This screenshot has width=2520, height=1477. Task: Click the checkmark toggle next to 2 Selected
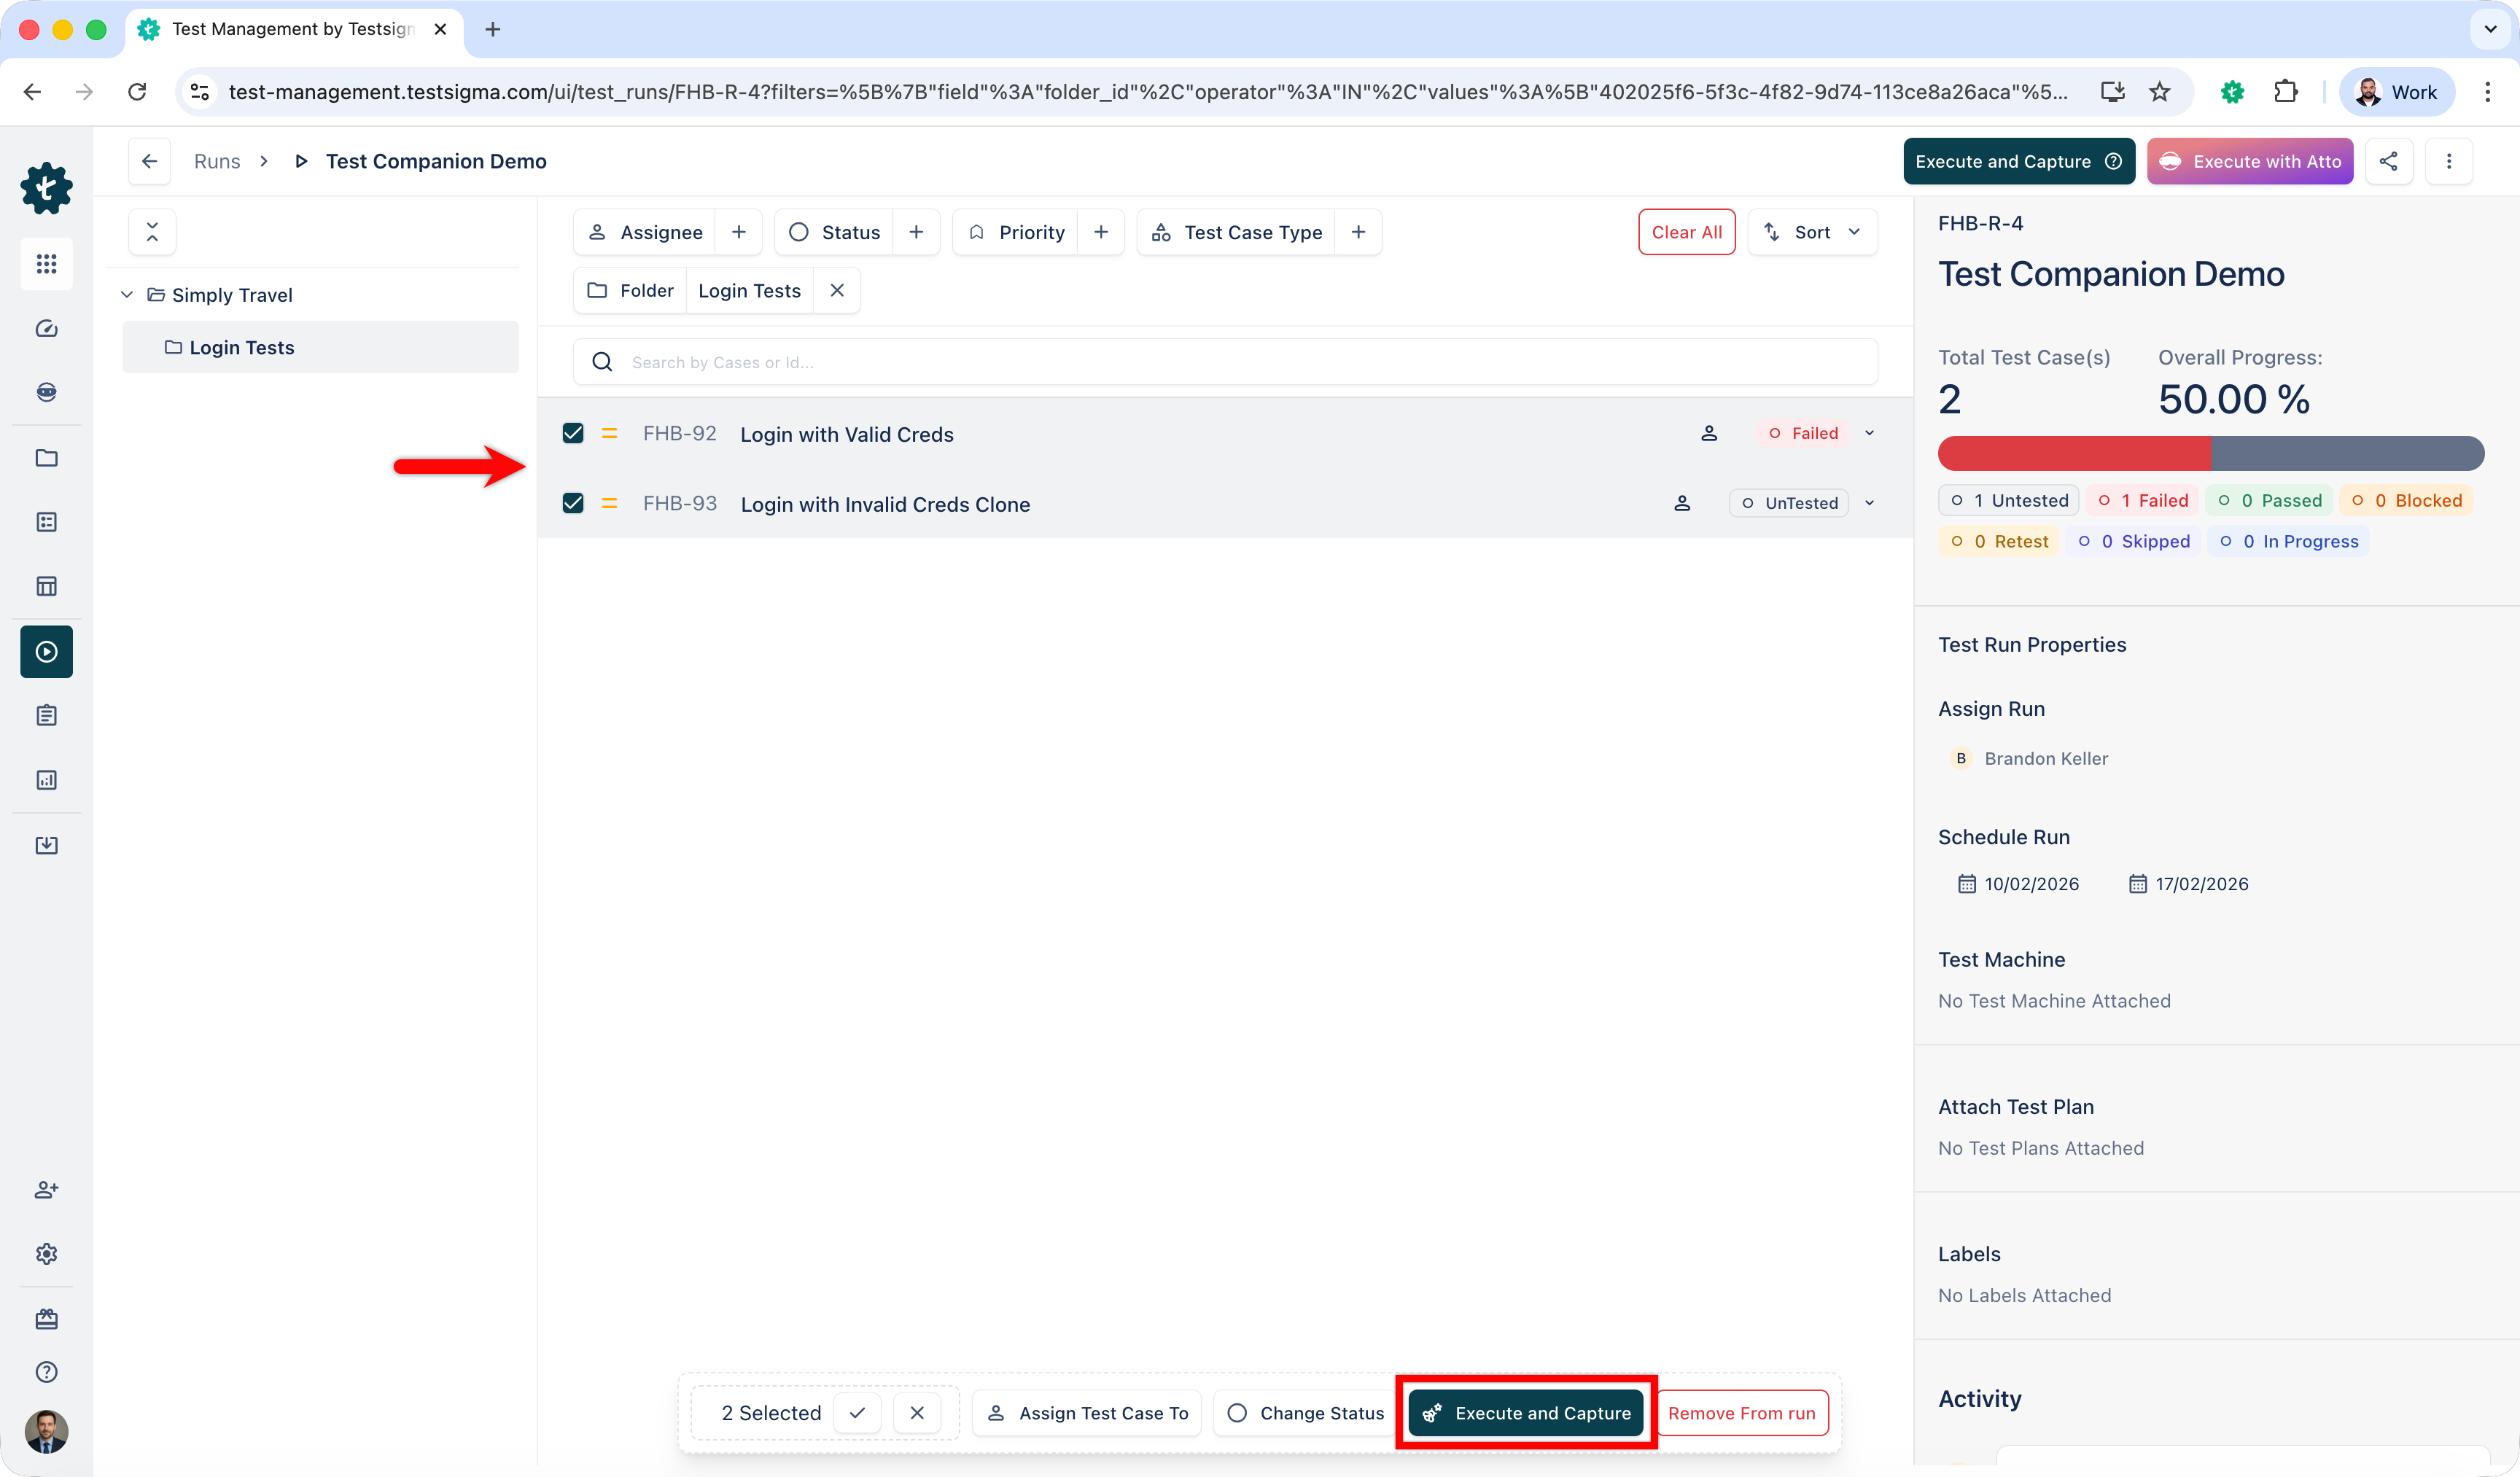click(x=857, y=1412)
